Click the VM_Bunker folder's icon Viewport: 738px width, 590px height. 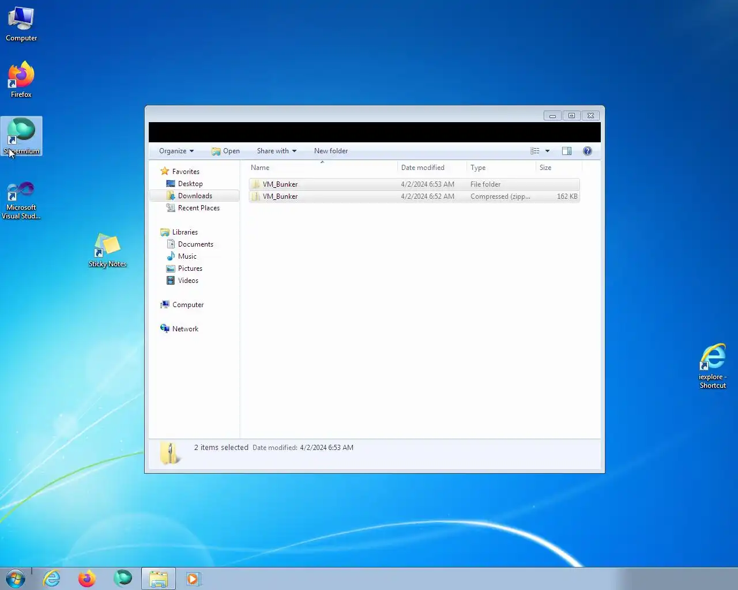click(x=256, y=184)
